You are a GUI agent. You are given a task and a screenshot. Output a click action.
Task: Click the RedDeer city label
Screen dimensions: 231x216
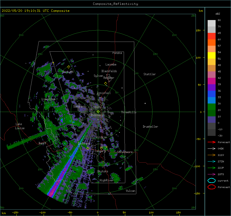[x=109, y=78]
